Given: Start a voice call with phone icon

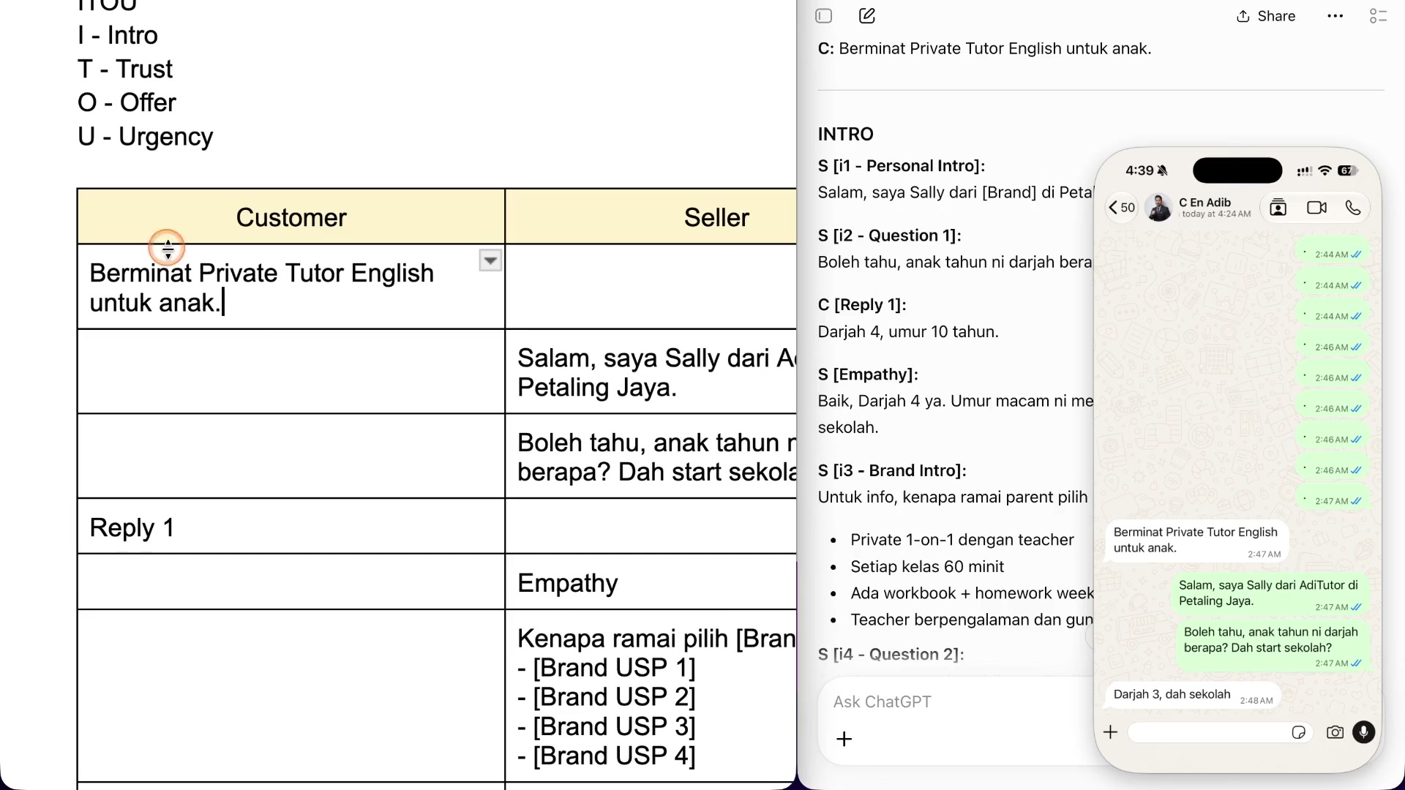Looking at the screenshot, I should click(x=1353, y=208).
